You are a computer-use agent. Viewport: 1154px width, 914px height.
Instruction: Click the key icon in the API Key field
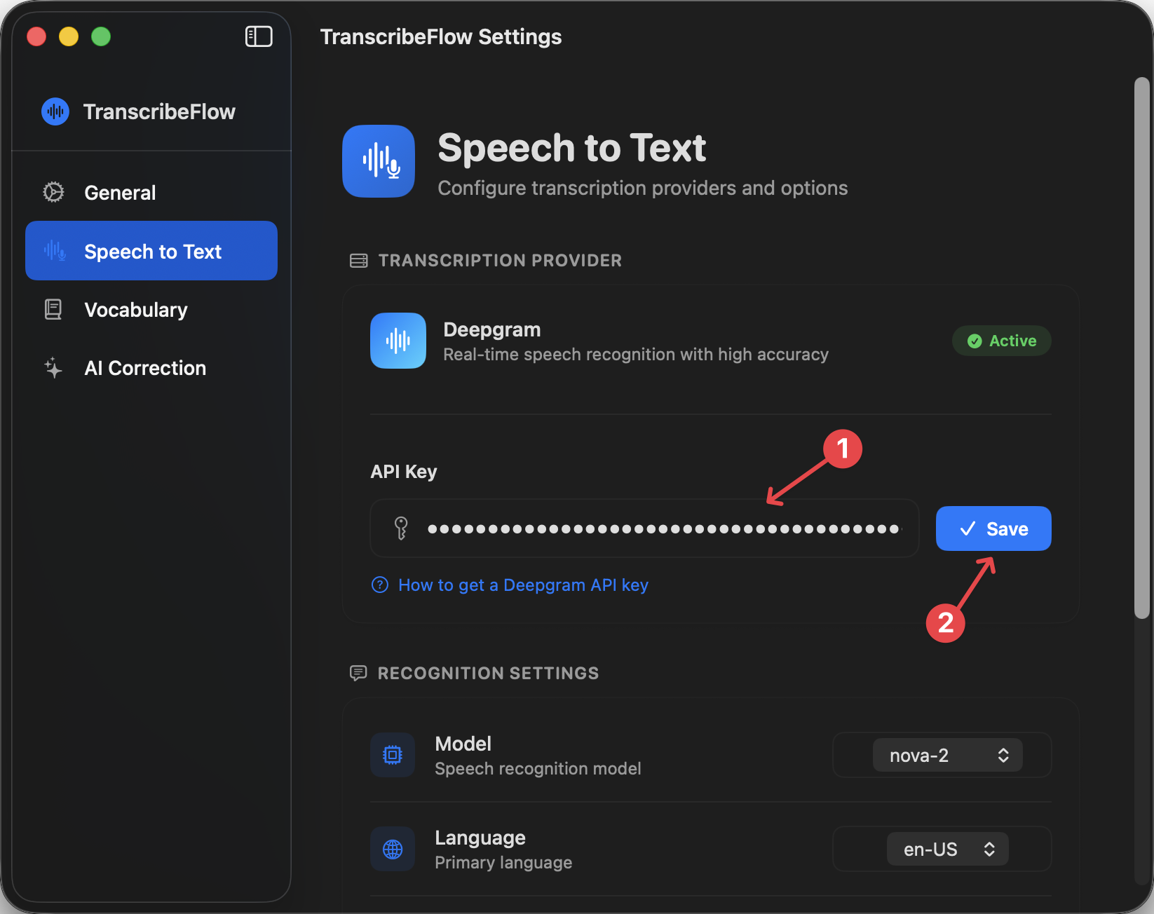[401, 528]
